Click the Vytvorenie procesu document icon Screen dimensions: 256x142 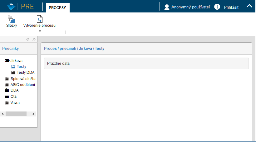(x=40, y=19)
